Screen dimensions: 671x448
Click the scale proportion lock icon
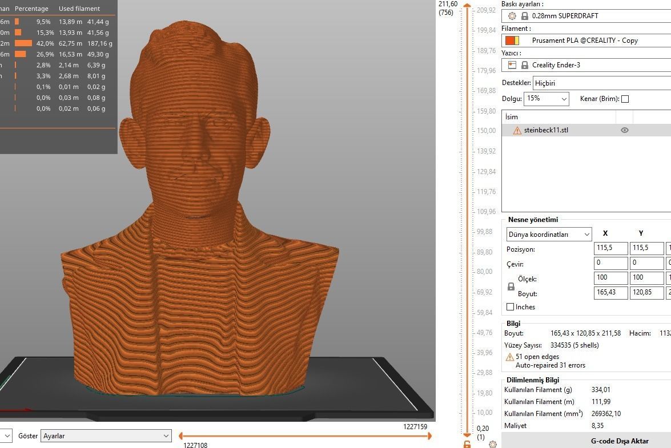(x=511, y=286)
